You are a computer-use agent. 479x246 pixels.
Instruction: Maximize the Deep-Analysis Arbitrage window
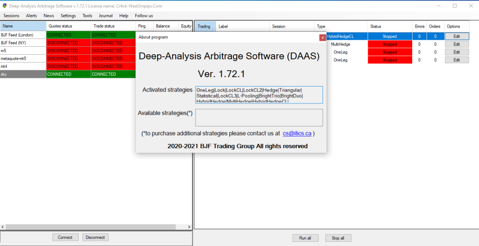[x=455, y=6]
